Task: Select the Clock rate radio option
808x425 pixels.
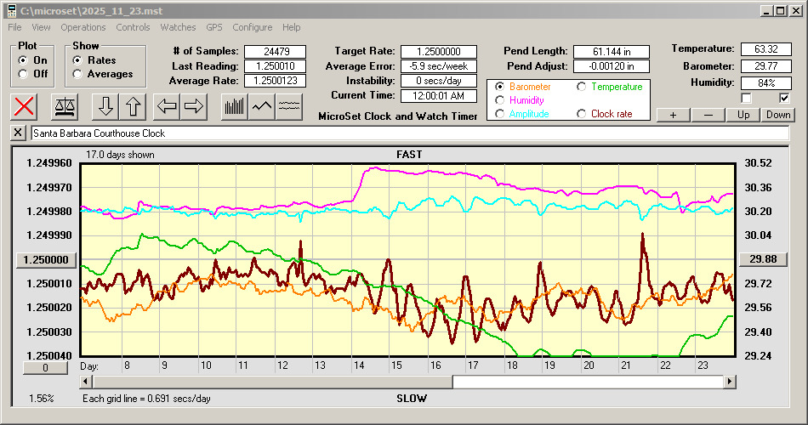Action: [582, 114]
